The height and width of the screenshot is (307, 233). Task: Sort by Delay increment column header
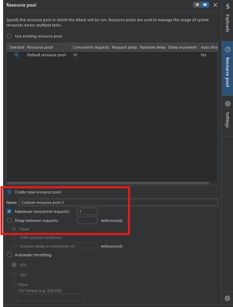[x=183, y=47]
